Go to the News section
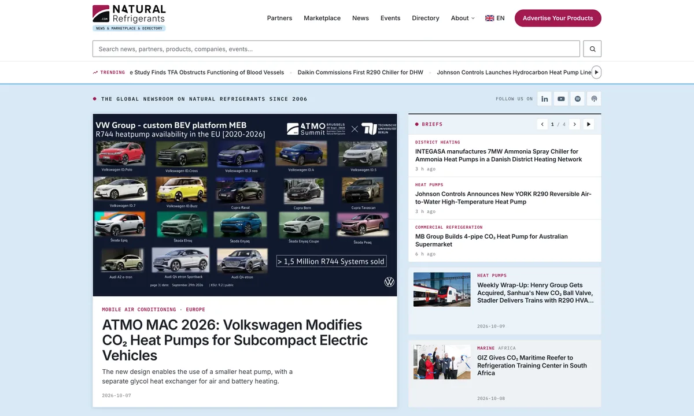The height and width of the screenshot is (416, 694). pyautogui.click(x=360, y=18)
